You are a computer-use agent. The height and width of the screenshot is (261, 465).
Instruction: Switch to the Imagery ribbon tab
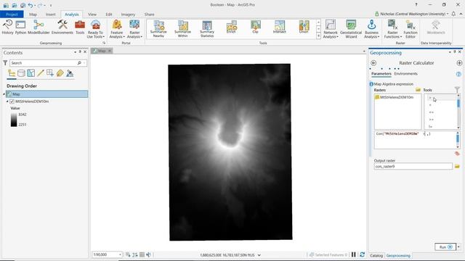tap(128, 14)
